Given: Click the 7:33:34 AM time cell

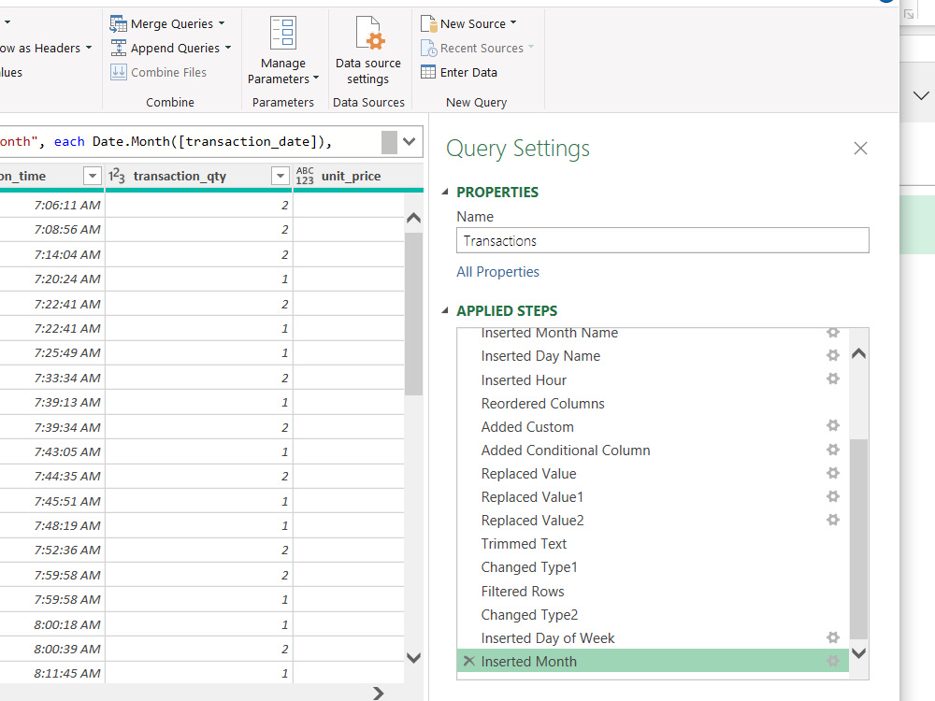Looking at the screenshot, I should tap(67, 378).
